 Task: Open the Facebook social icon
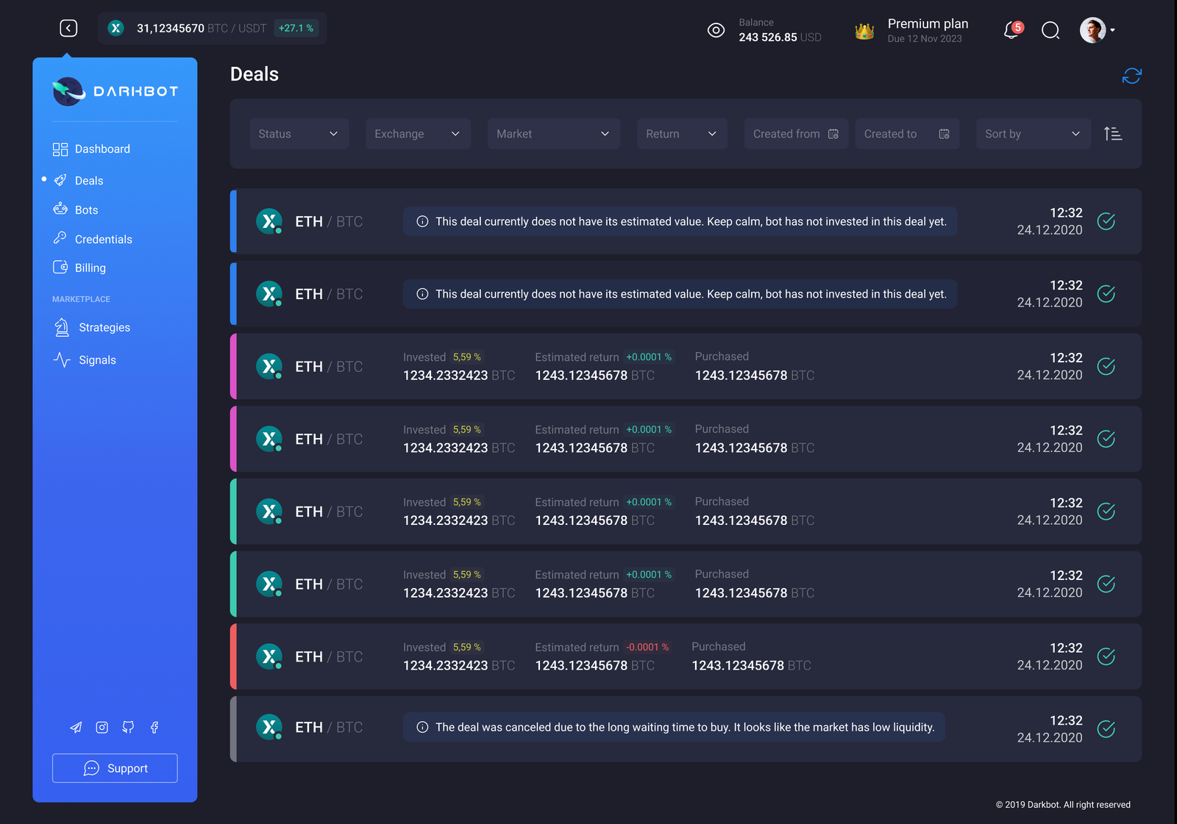coord(154,727)
